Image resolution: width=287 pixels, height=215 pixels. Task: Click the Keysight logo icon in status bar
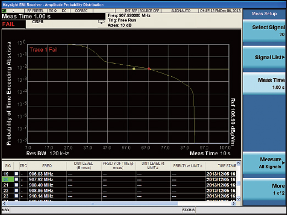(x=4, y=11)
